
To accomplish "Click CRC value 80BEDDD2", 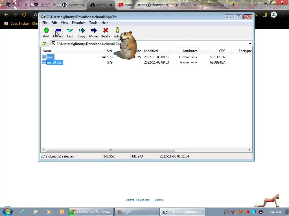I will coord(218,57).
